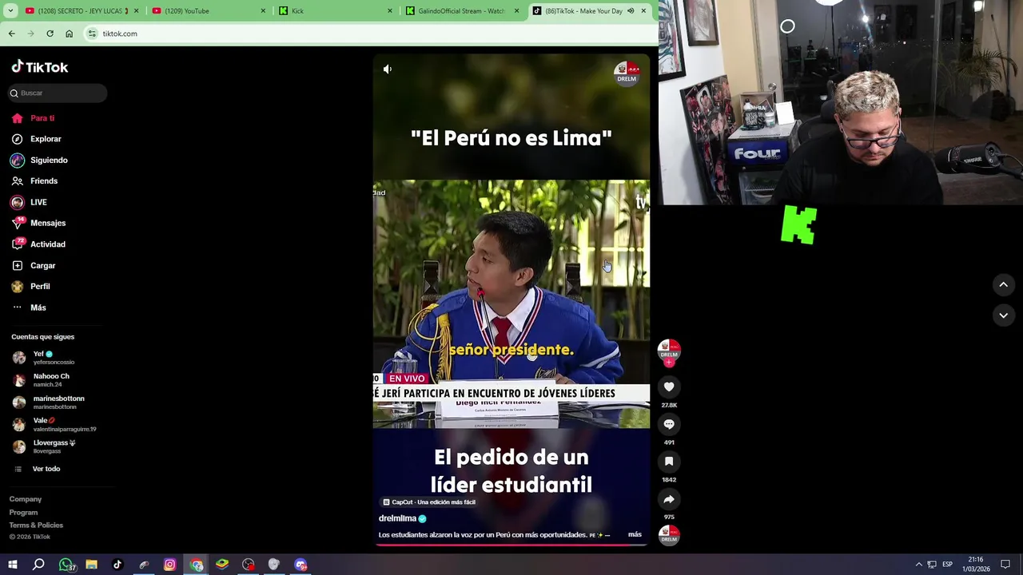
Task: Open Chrome from the taskbar
Action: click(196, 565)
